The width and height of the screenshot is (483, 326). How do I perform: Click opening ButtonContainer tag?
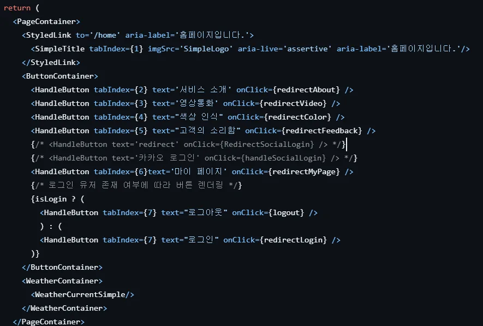pos(59,76)
